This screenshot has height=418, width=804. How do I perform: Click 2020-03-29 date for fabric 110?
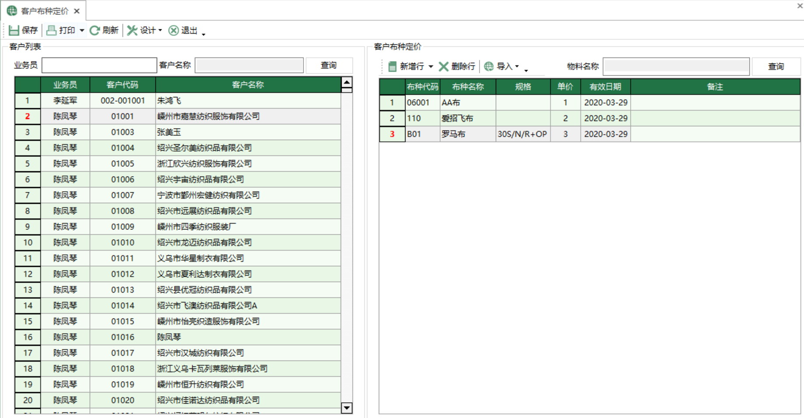coord(606,118)
